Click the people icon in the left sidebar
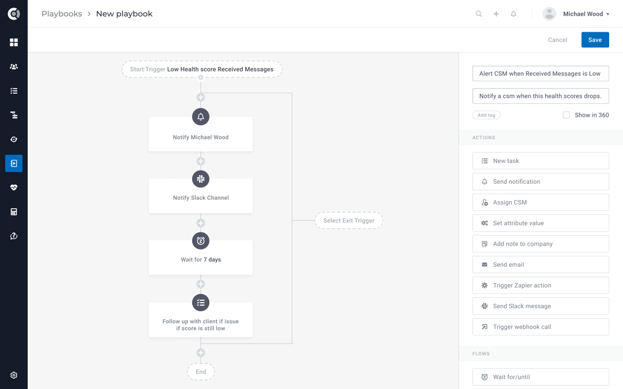The height and width of the screenshot is (389, 623). [14, 66]
